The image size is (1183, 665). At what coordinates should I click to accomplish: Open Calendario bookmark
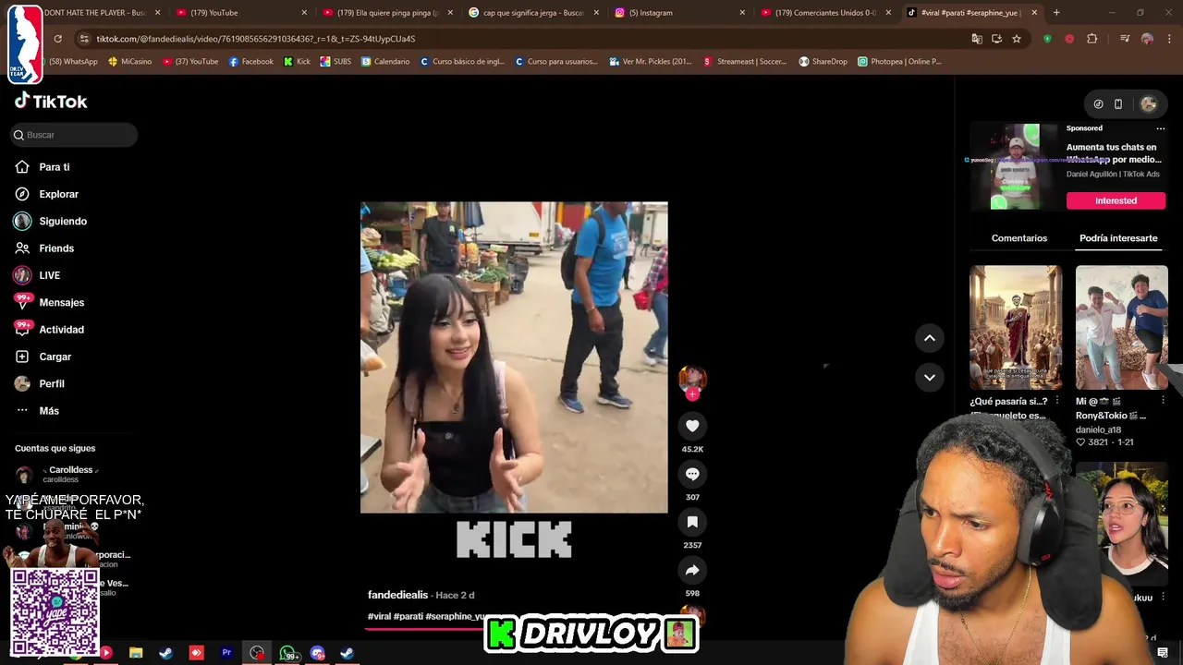(x=385, y=62)
